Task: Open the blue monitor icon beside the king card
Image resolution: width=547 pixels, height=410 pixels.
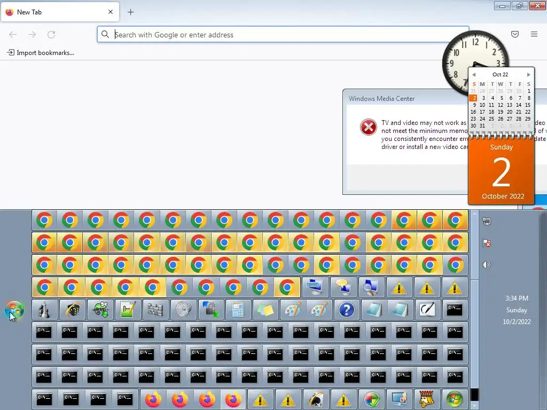Action: point(399,399)
